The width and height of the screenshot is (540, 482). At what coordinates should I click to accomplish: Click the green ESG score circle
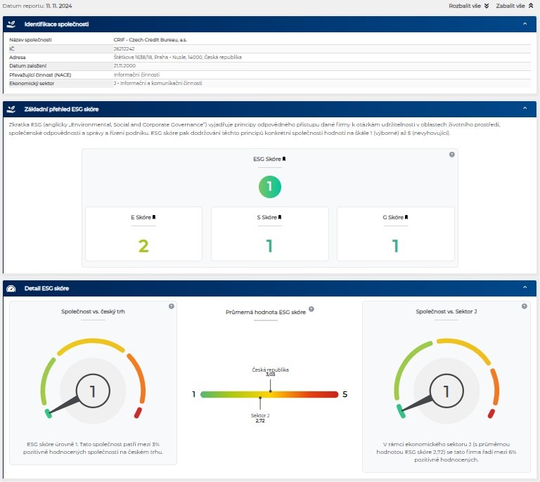269,187
